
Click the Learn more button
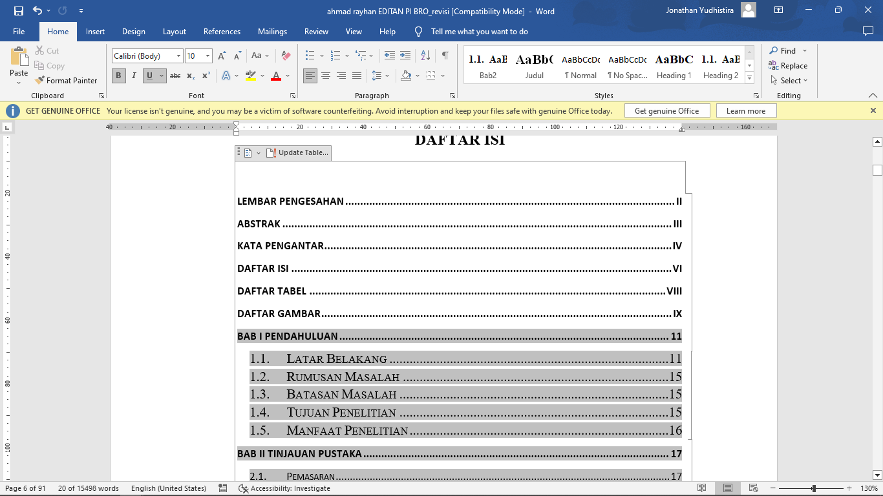[x=746, y=111]
